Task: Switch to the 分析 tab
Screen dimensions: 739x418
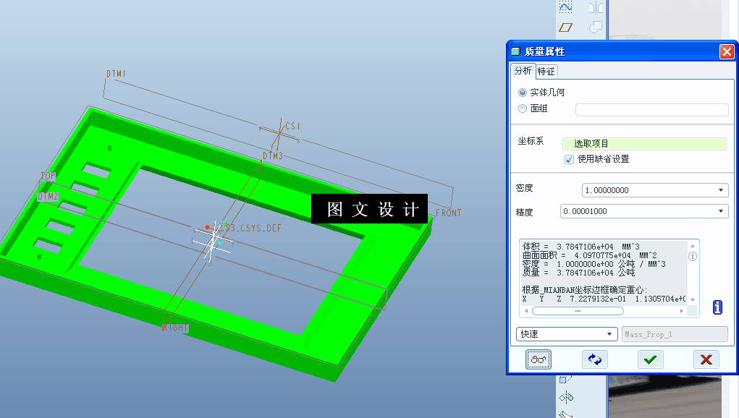Action: (523, 71)
